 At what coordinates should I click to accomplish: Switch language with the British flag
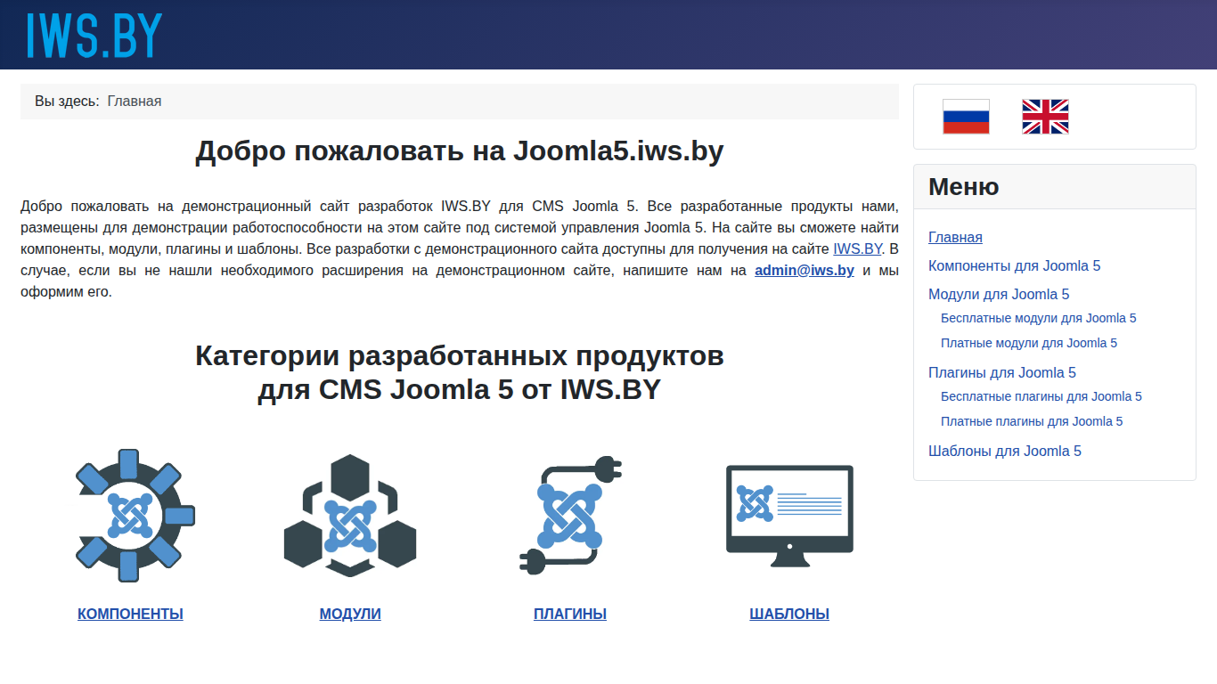[1045, 117]
